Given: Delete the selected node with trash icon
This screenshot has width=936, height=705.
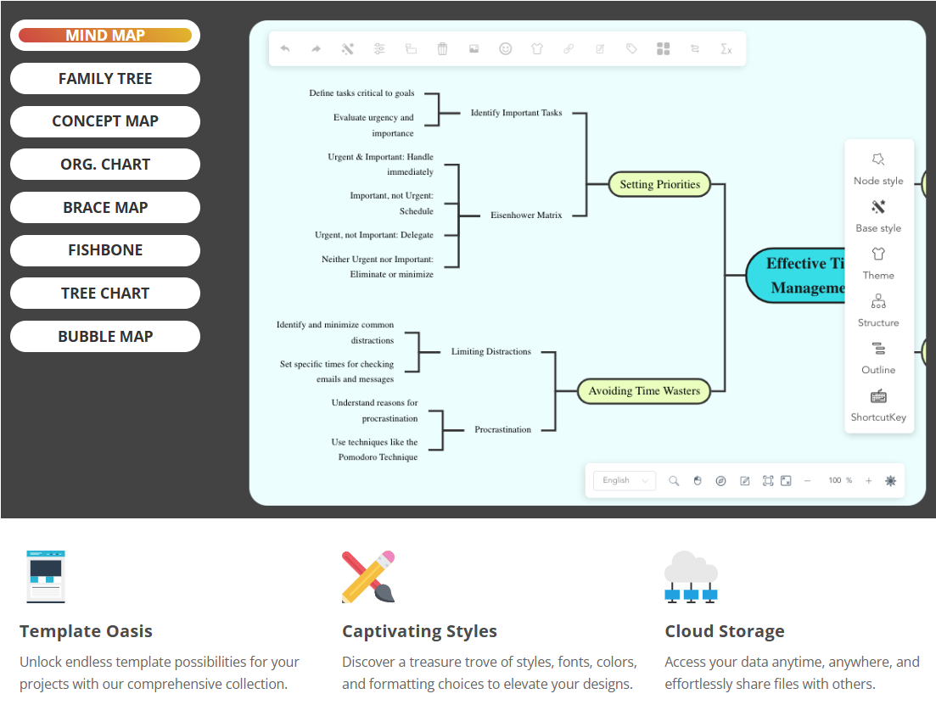Looking at the screenshot, I should coord(442,48).
